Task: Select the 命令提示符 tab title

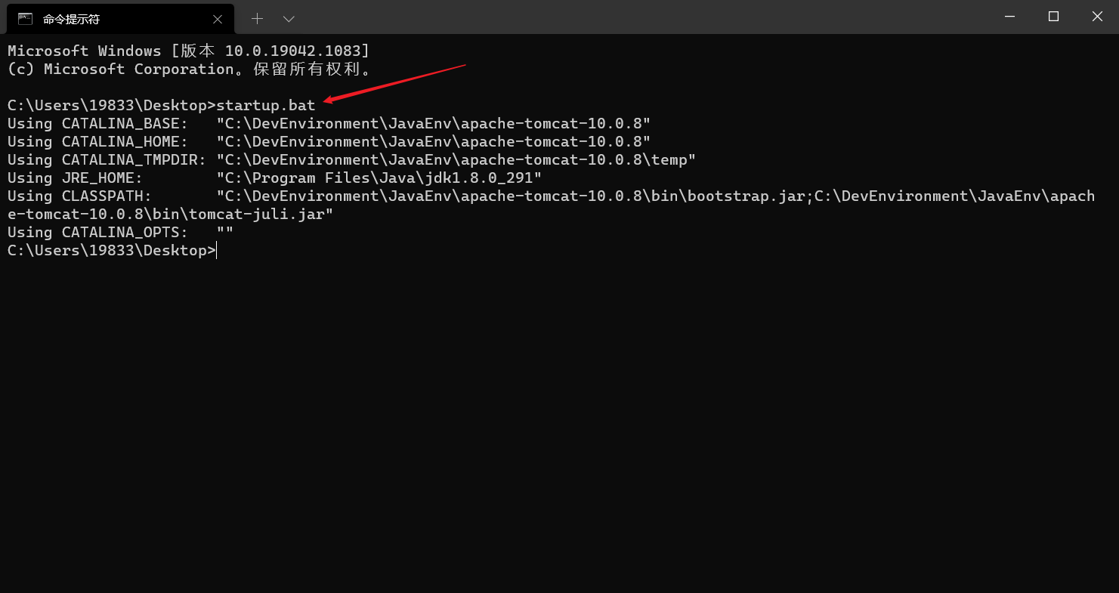Action: point(72,19)
